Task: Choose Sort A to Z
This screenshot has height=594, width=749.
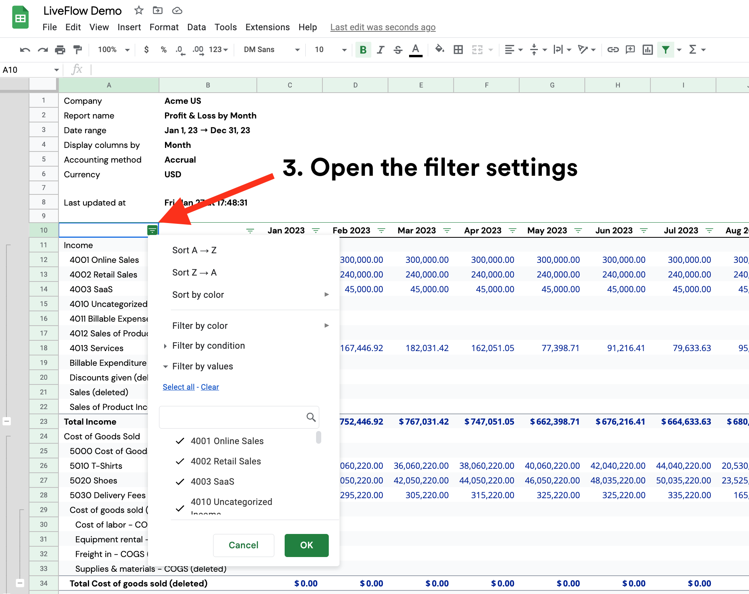Action: [x=243, y=250]
